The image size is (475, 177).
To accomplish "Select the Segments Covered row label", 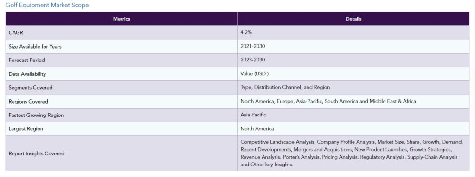I will click(31, 88).
